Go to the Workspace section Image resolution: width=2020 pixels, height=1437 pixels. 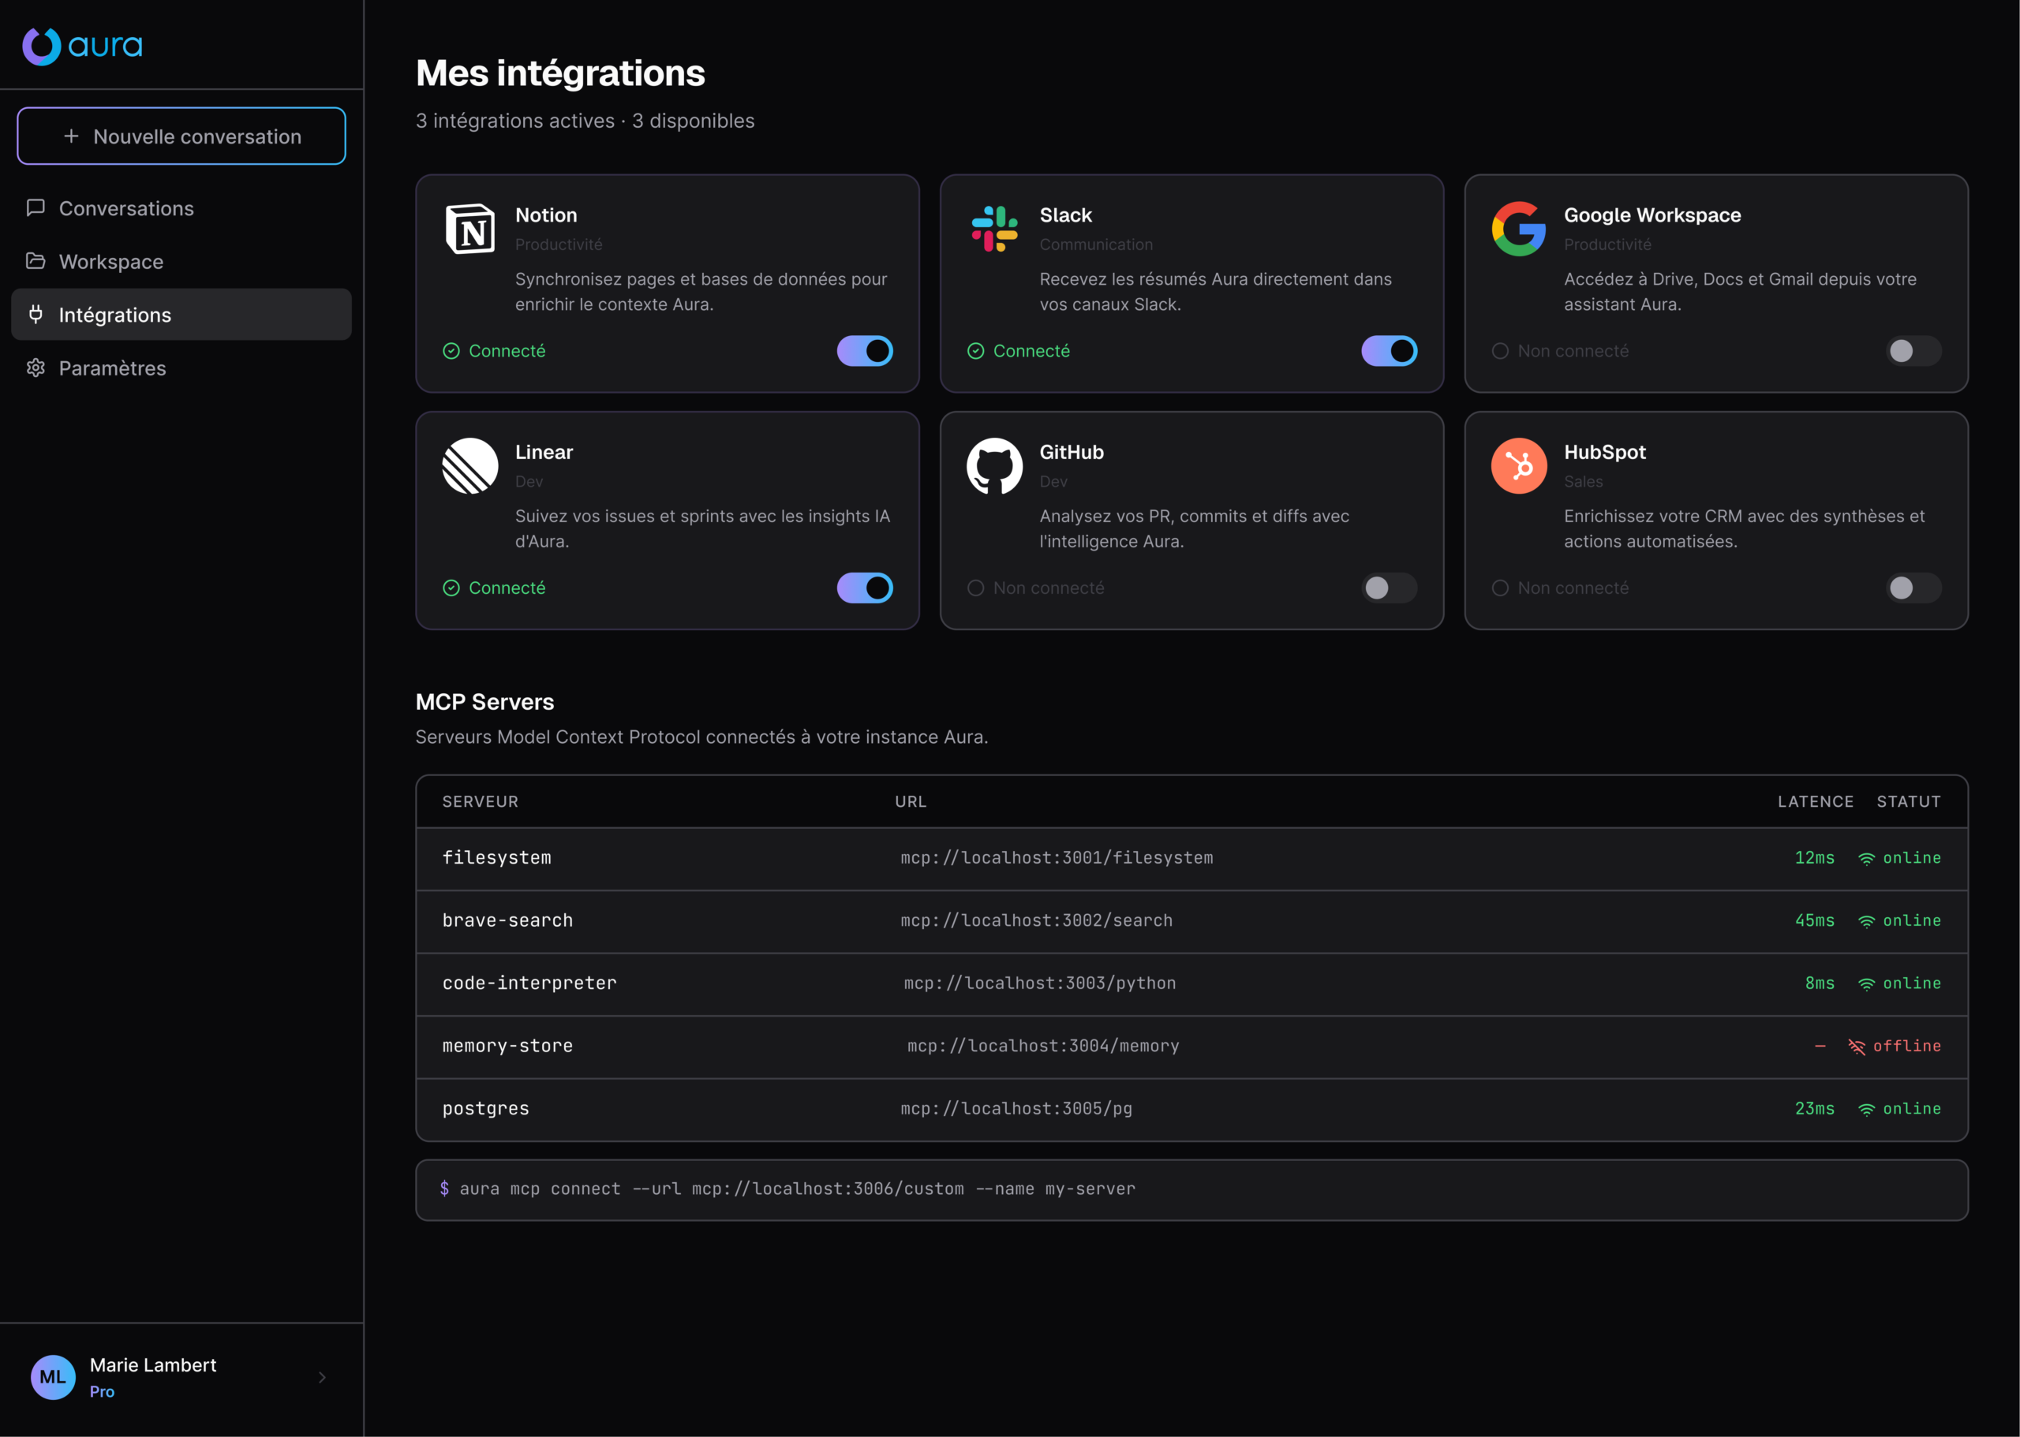click(181, 261)
